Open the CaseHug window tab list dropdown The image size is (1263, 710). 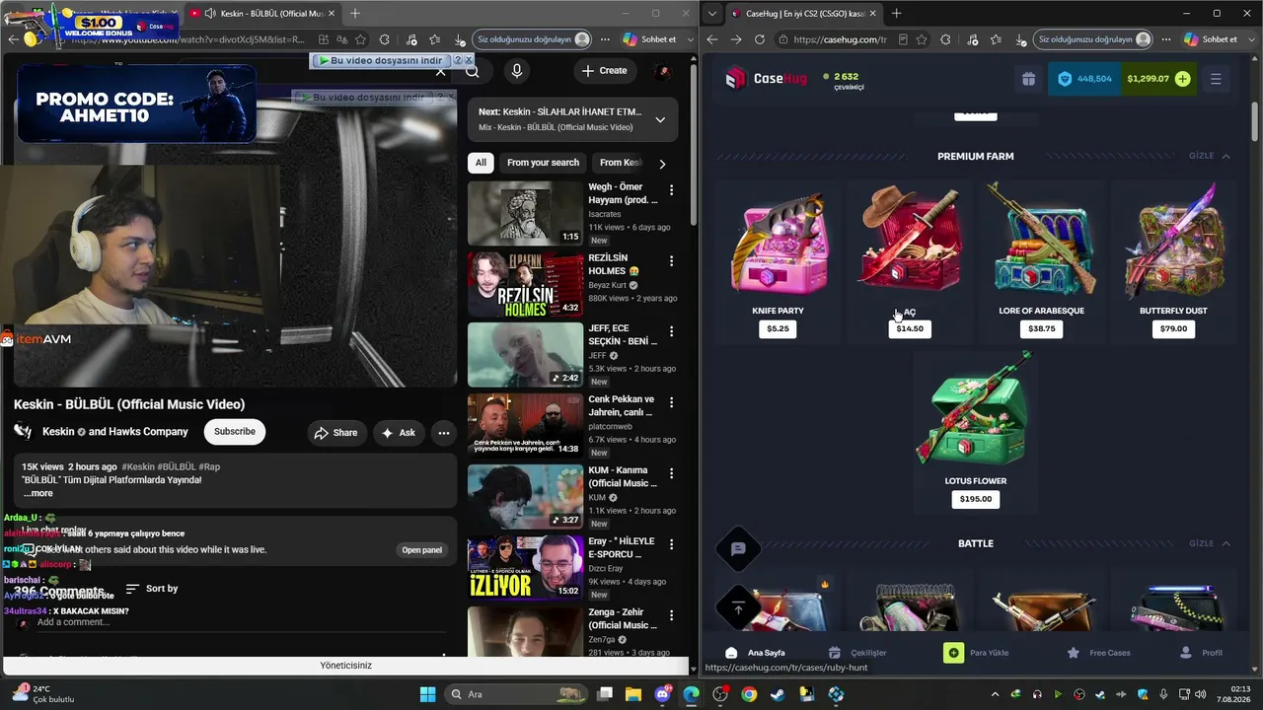[712, 13]
